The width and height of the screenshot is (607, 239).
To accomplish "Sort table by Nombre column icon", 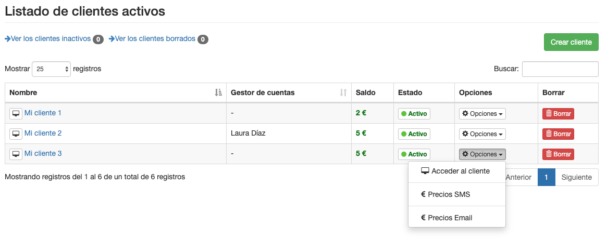I will 218,92.
